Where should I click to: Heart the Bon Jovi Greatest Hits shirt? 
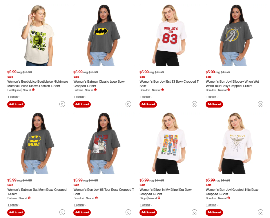pyautogui.click(x=260, y=212)
